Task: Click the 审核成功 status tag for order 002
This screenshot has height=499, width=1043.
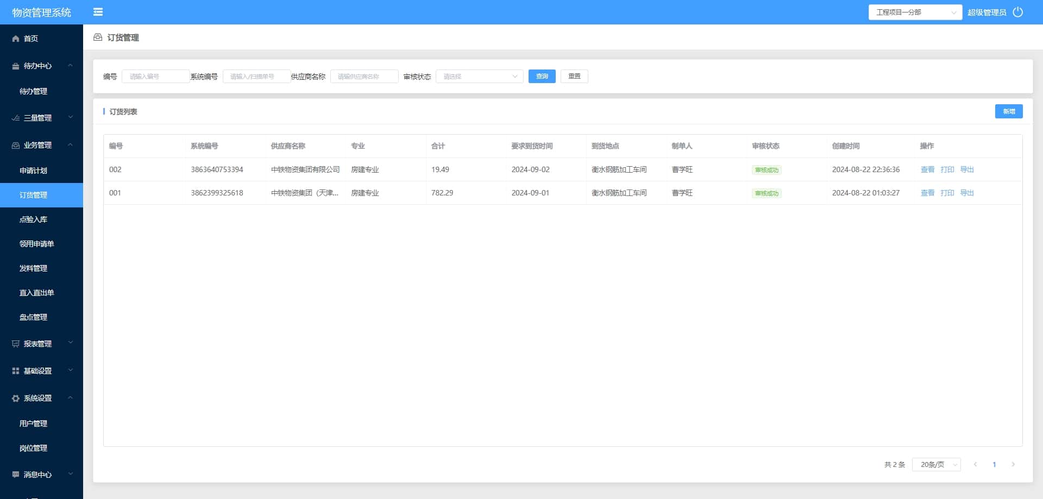Action: pos(766,170)
